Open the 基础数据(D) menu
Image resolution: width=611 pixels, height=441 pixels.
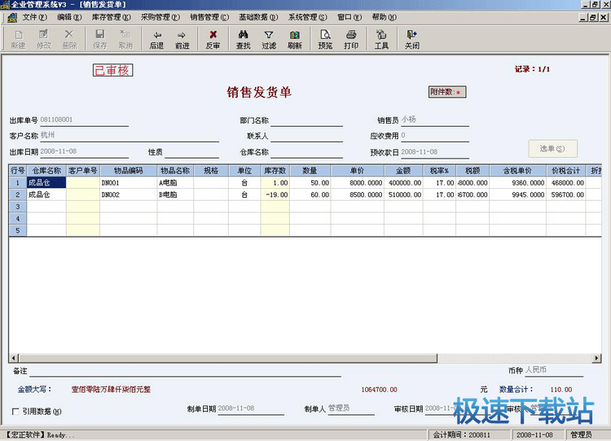[x=258, y=17]
